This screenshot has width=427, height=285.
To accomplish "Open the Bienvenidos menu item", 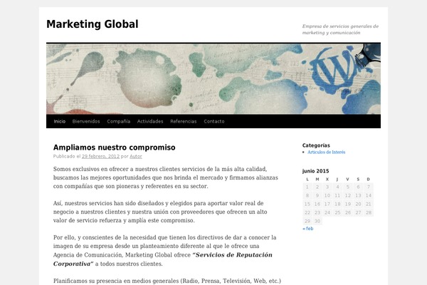I will 86,121.
